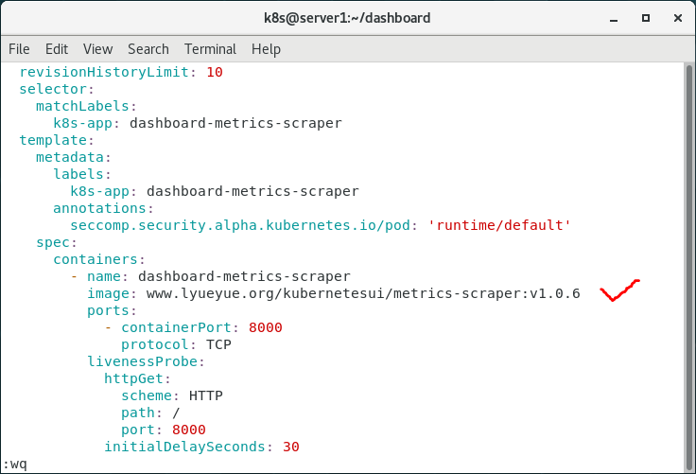This screenshot has width=696, height=474.
Task: Click the httpGet: line
Action: tap(138, 378)
